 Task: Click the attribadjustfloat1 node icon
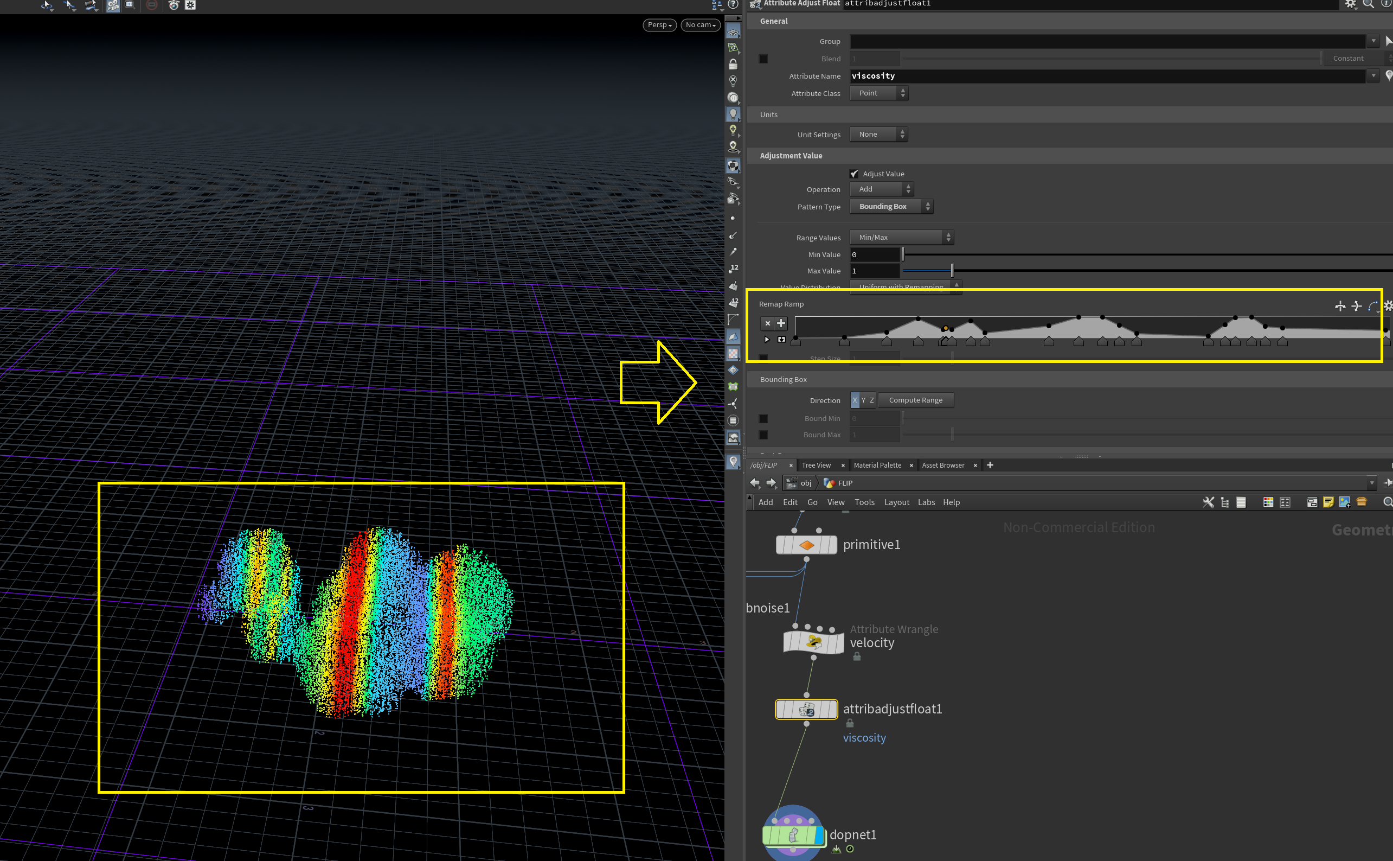(x=806, y=710)
